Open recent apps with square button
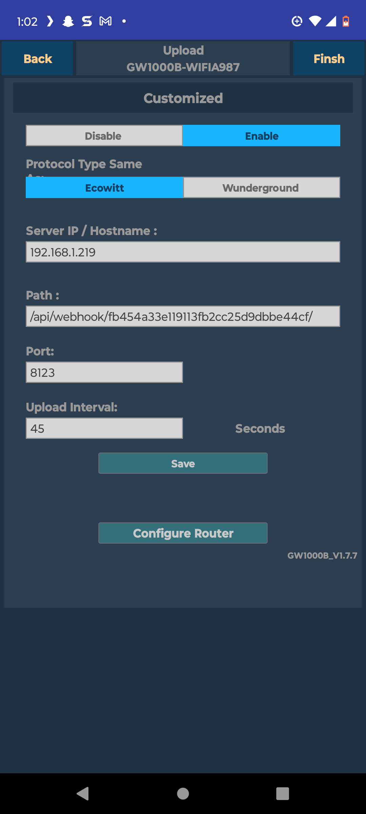 pyautogui.click(x=282, y=794)
